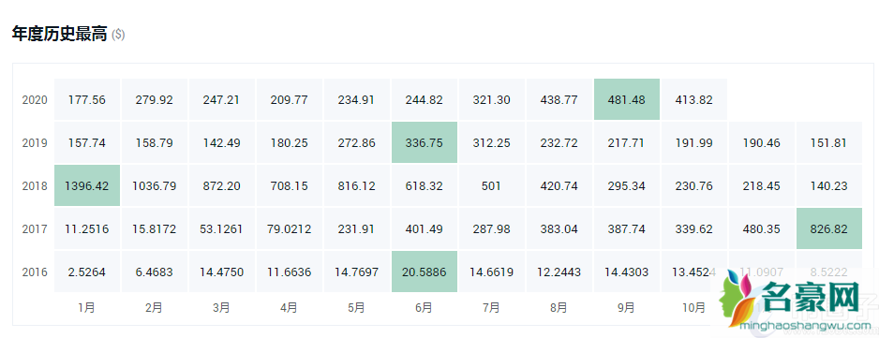This screenshot has width=879, height=338.
Task: Click the 1月 column label
Action: (87, 307)
